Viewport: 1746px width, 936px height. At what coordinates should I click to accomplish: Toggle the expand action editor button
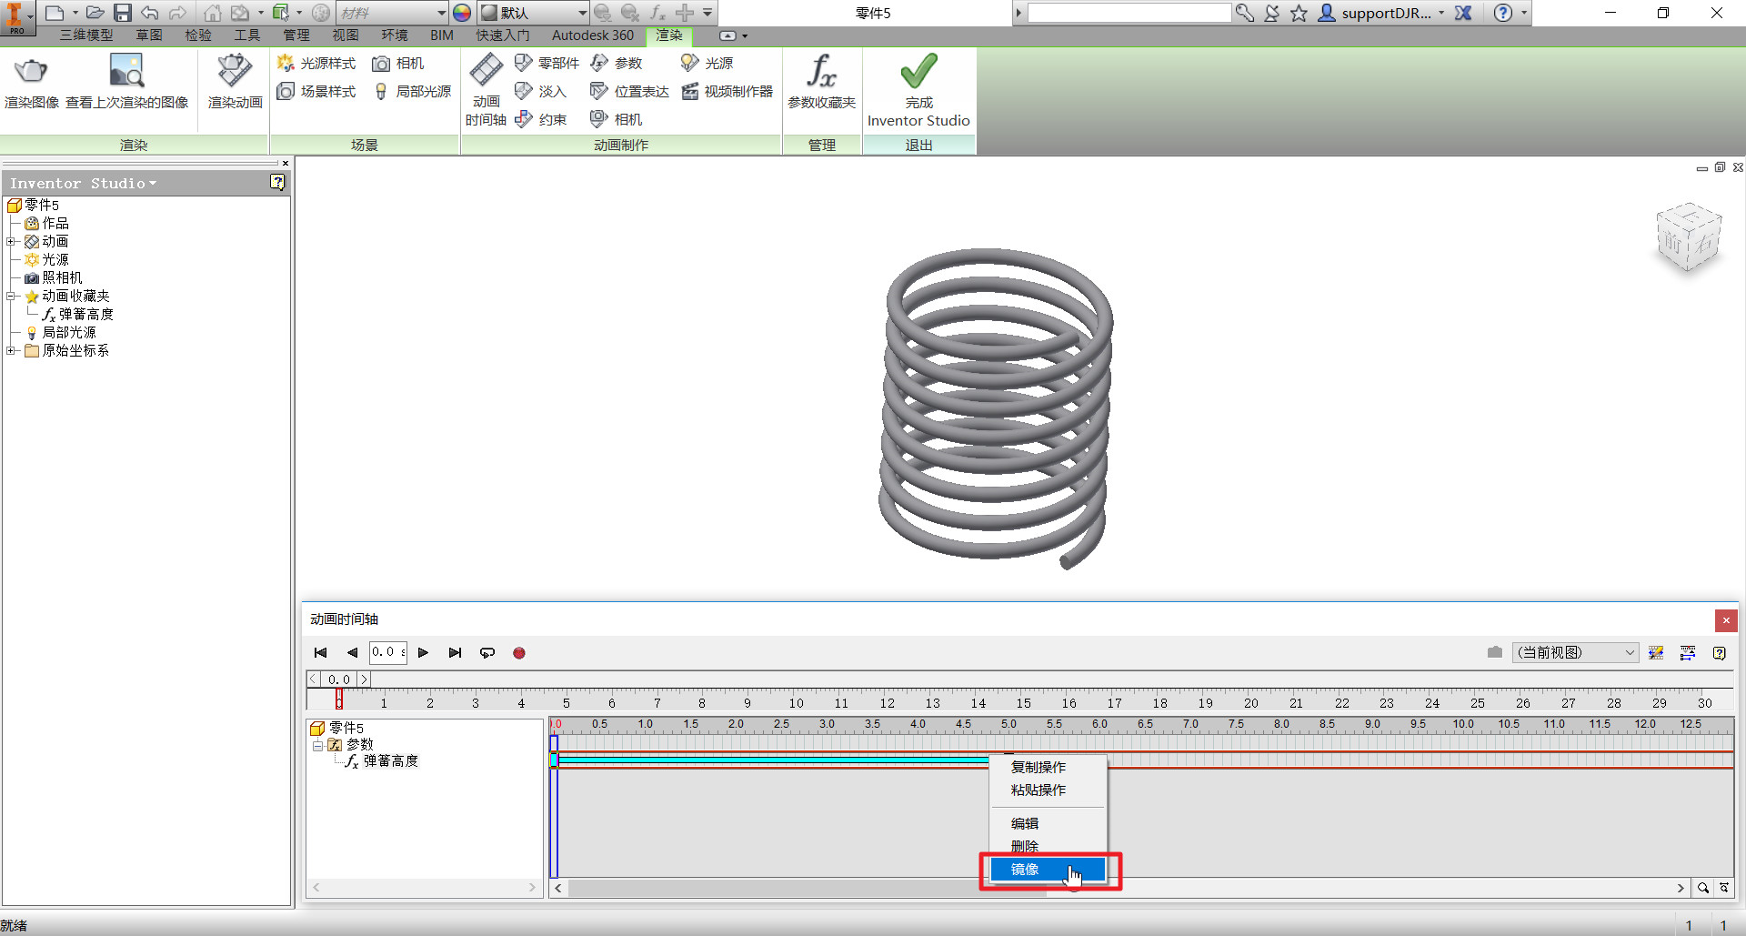click(1688, 653)
